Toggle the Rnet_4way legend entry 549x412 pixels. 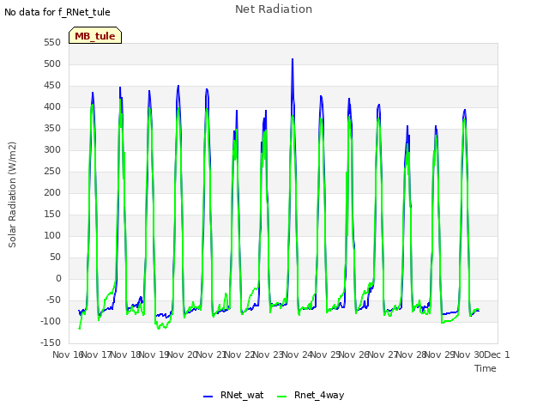click(x=311, y=395)
